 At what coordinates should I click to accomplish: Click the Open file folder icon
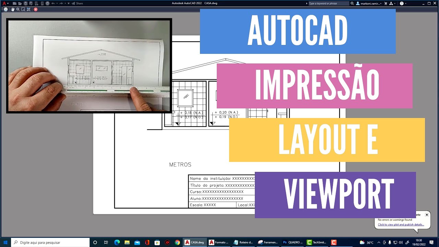[x=20, y=3]
